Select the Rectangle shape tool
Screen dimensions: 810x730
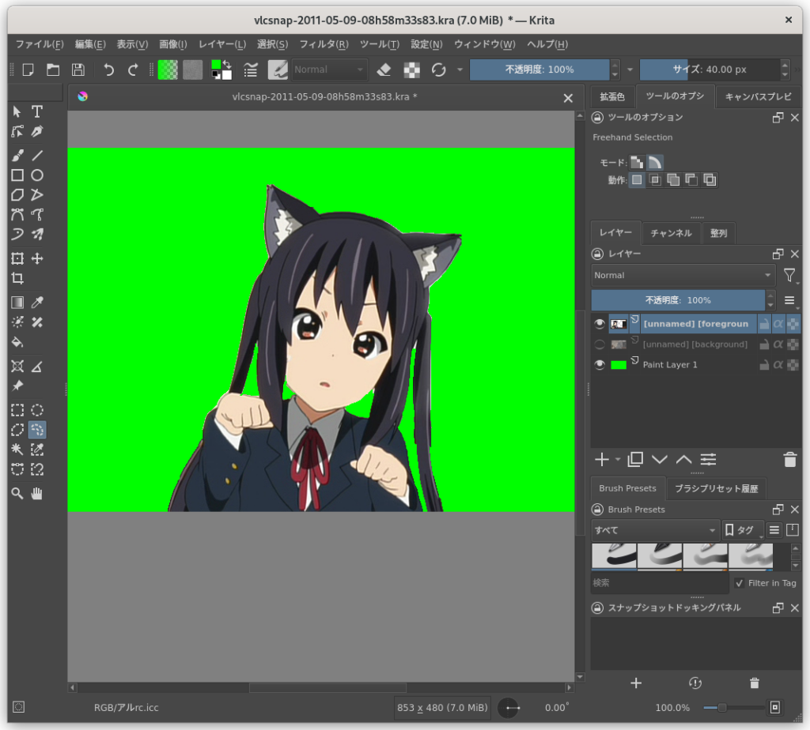[x=17, y=175]
